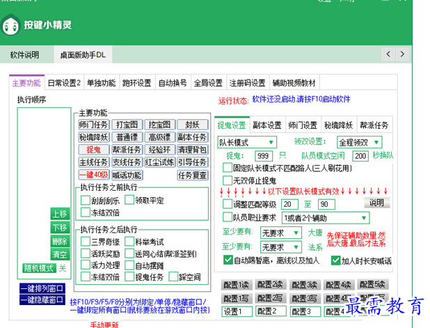
Task: Open the 无要求 dropdown for 法系
Action: pos(281,247)
